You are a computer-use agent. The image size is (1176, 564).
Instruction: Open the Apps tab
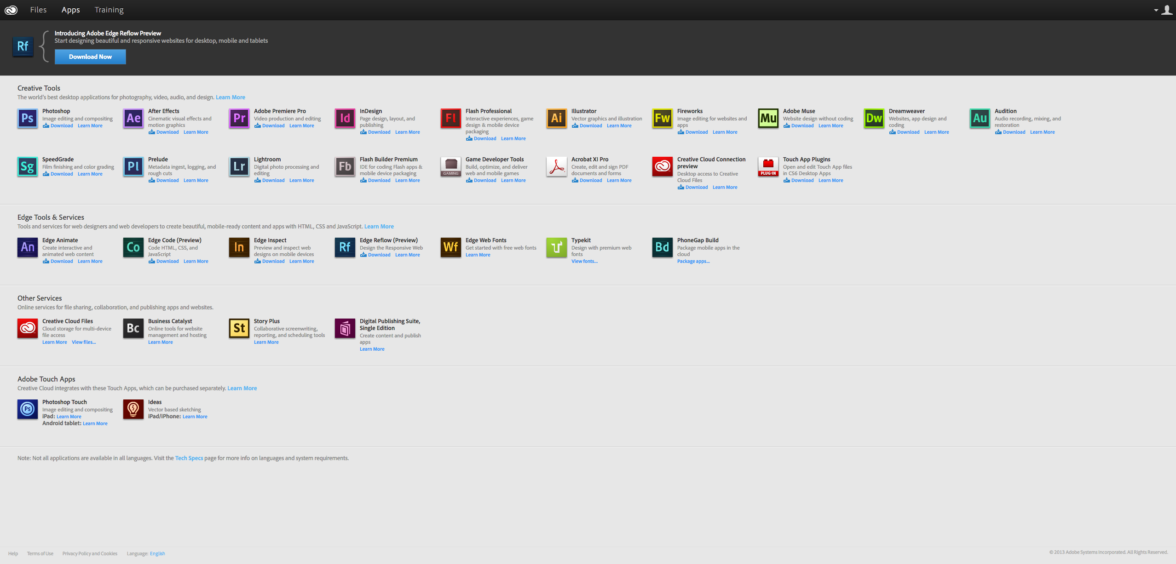click(70, 10)
